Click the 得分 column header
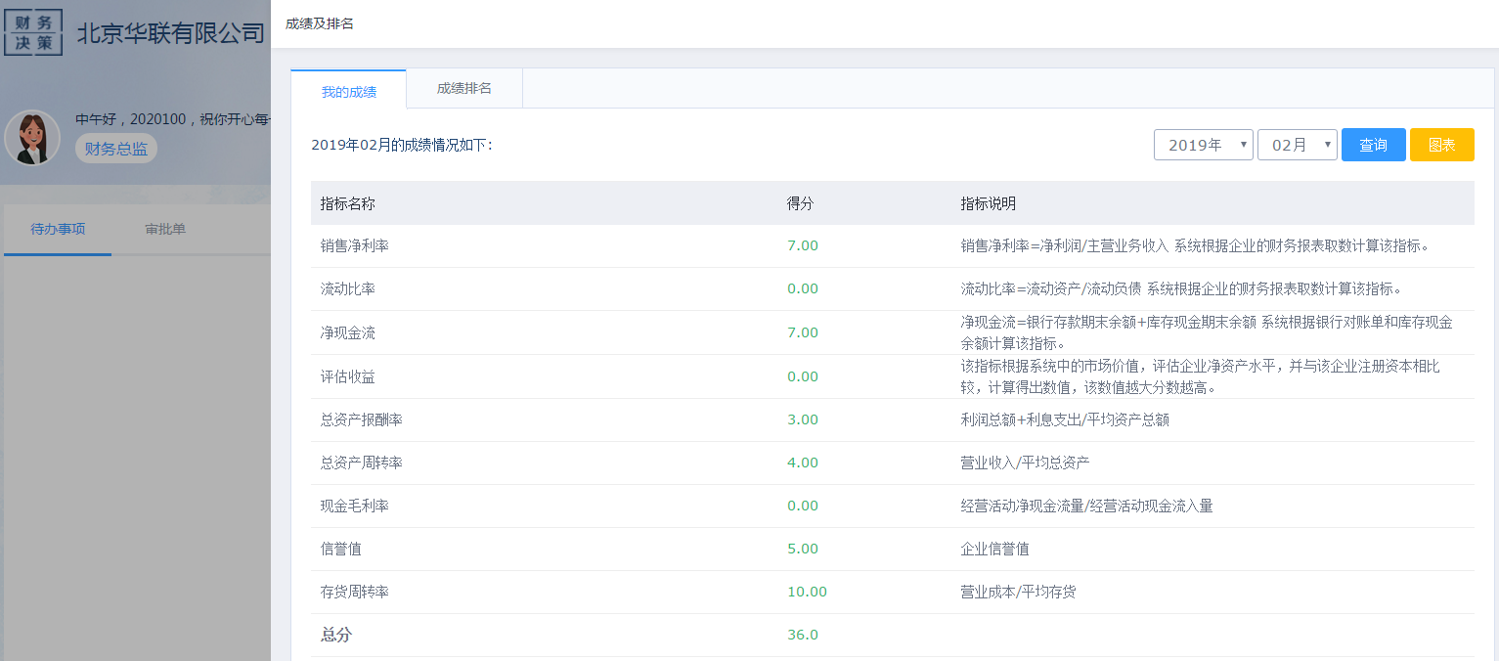This screenshot has width=1499, height=661. tap(800, 204)
